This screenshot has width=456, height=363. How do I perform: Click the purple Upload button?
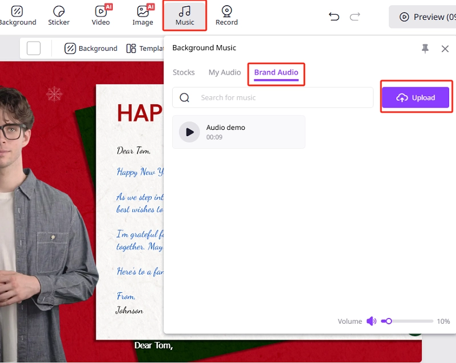416,97
